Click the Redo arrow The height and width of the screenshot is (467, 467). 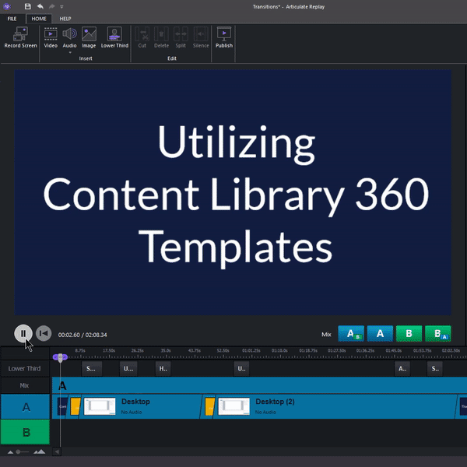[x=51, y=6]
